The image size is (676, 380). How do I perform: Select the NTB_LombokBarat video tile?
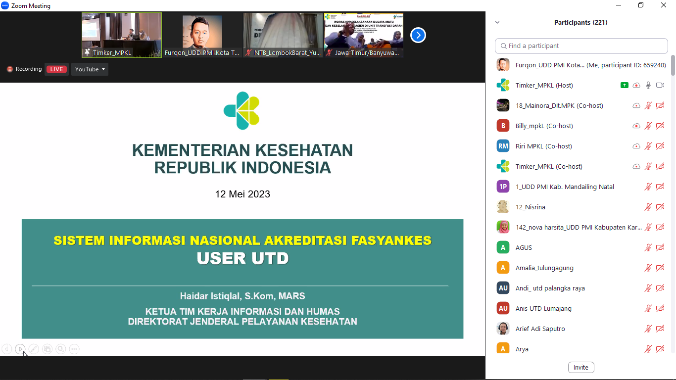click(283, 35)
